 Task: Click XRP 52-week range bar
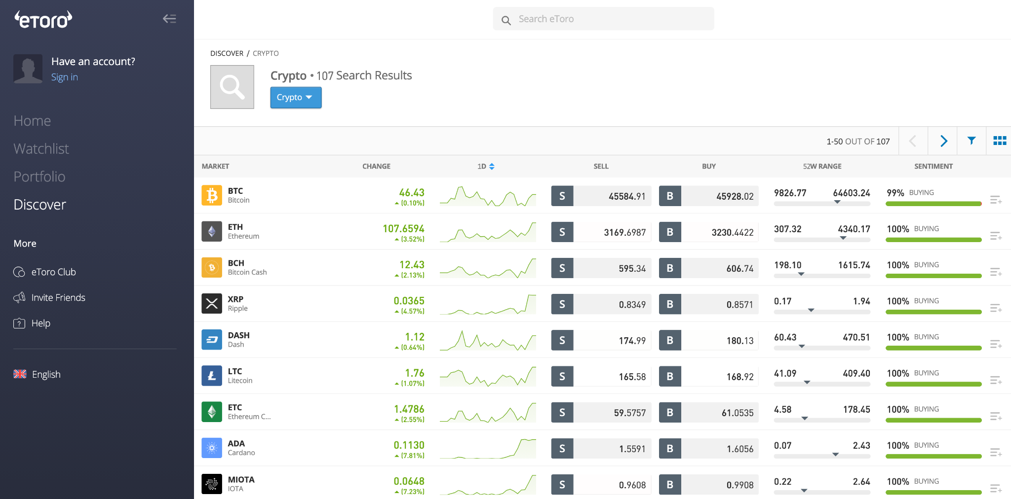(822, 312)
